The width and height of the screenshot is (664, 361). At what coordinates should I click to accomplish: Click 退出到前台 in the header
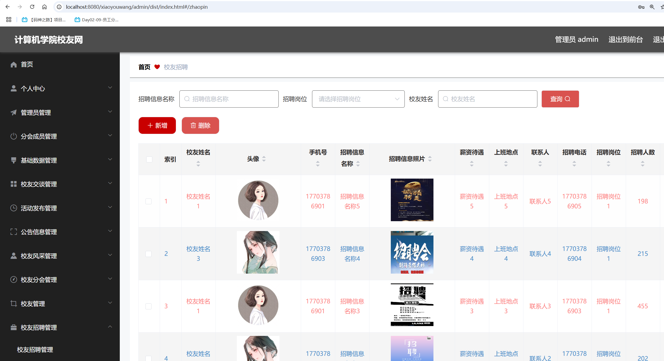coord(626,40)
